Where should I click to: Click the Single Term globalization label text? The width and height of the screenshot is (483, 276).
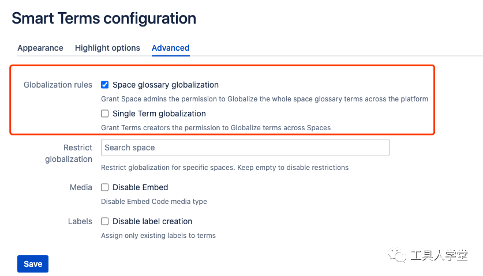159,114
